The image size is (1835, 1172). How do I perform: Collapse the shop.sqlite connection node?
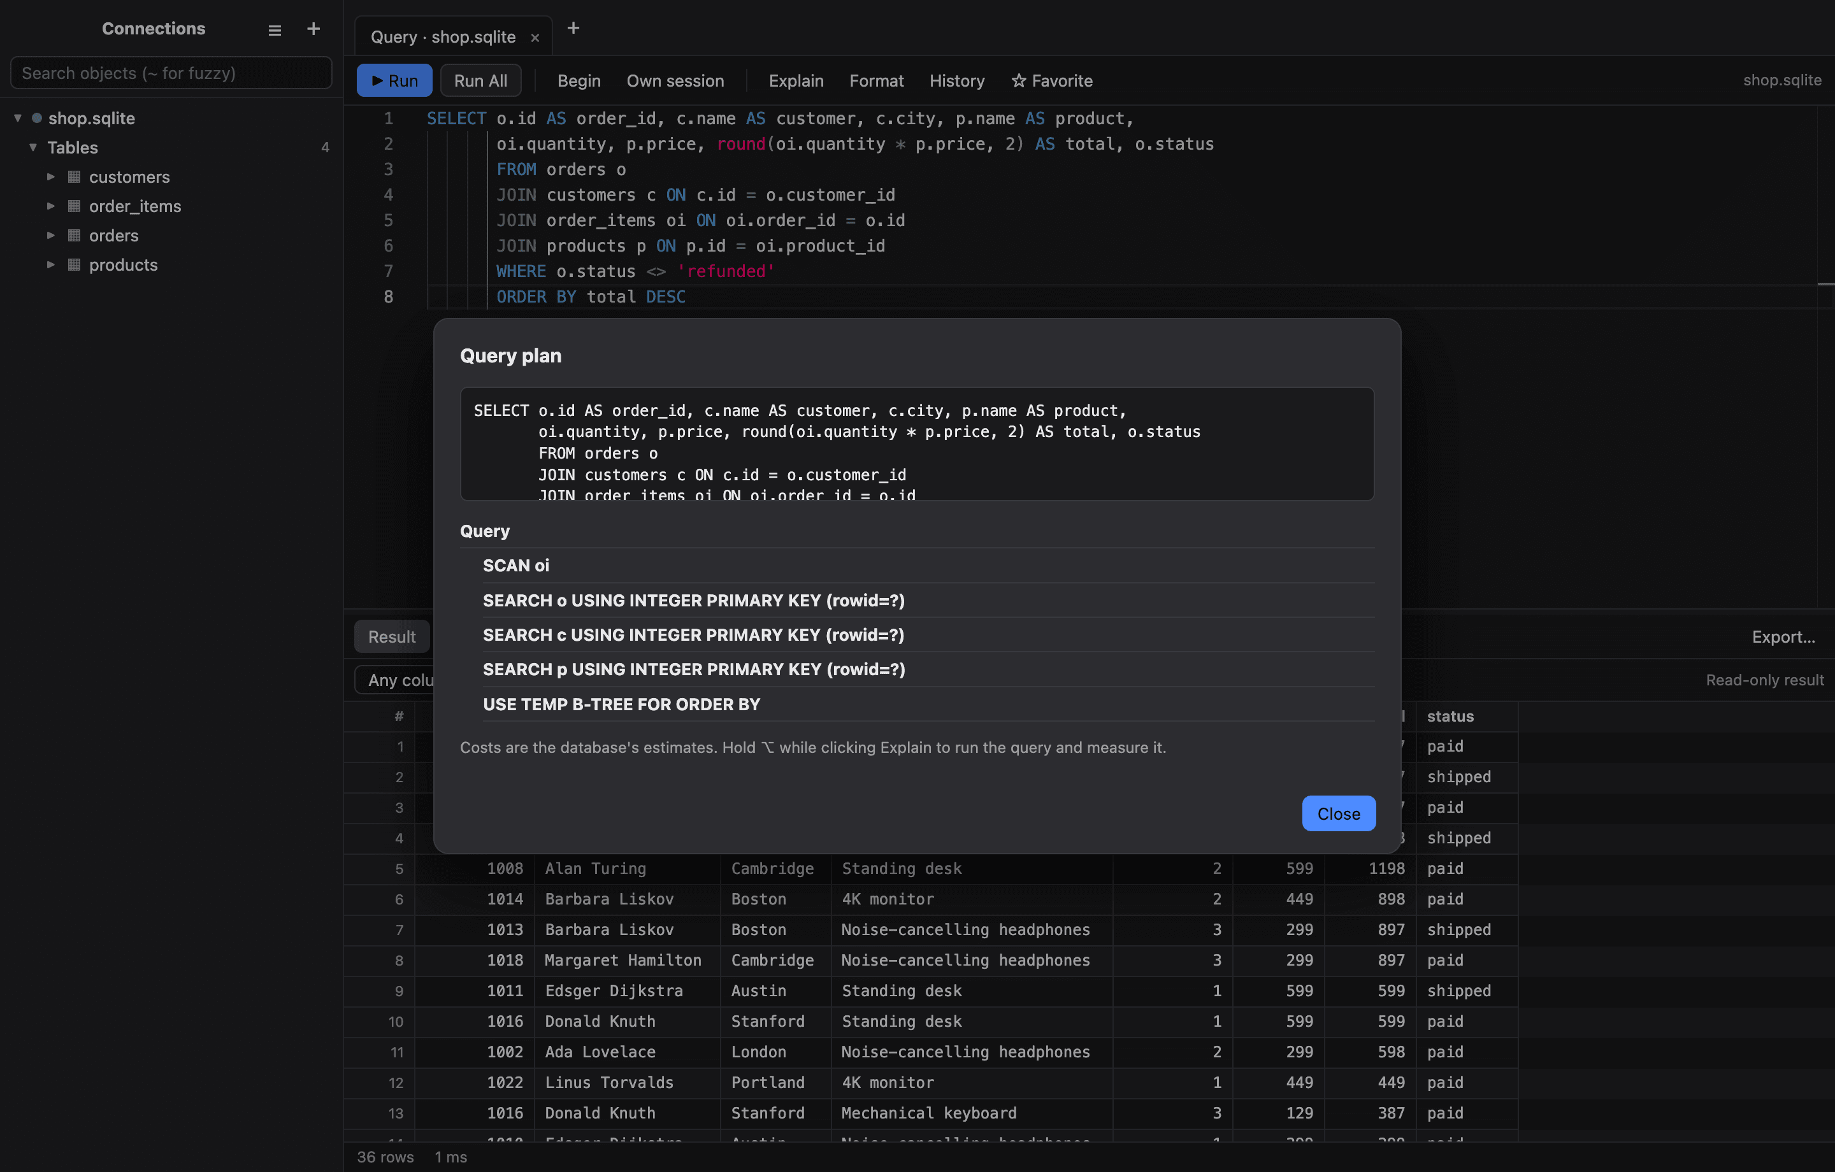18,118
